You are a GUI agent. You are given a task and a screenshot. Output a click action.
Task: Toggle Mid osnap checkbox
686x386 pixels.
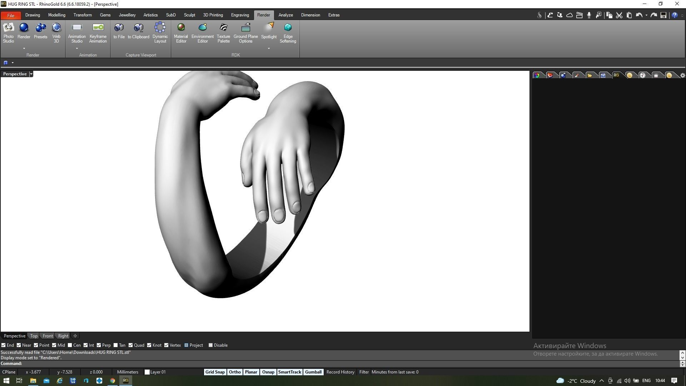(x=54, y=345)
